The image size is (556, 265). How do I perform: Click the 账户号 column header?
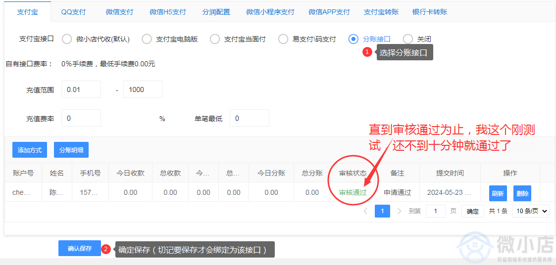click(x=23, y=173)
